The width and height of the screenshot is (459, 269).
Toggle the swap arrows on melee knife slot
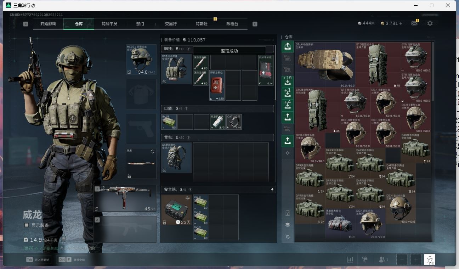(153, 152)
